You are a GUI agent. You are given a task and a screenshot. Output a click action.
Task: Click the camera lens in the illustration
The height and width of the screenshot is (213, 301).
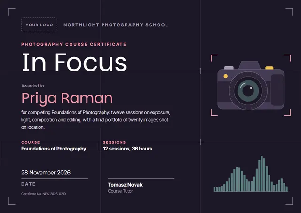[248, 91]
